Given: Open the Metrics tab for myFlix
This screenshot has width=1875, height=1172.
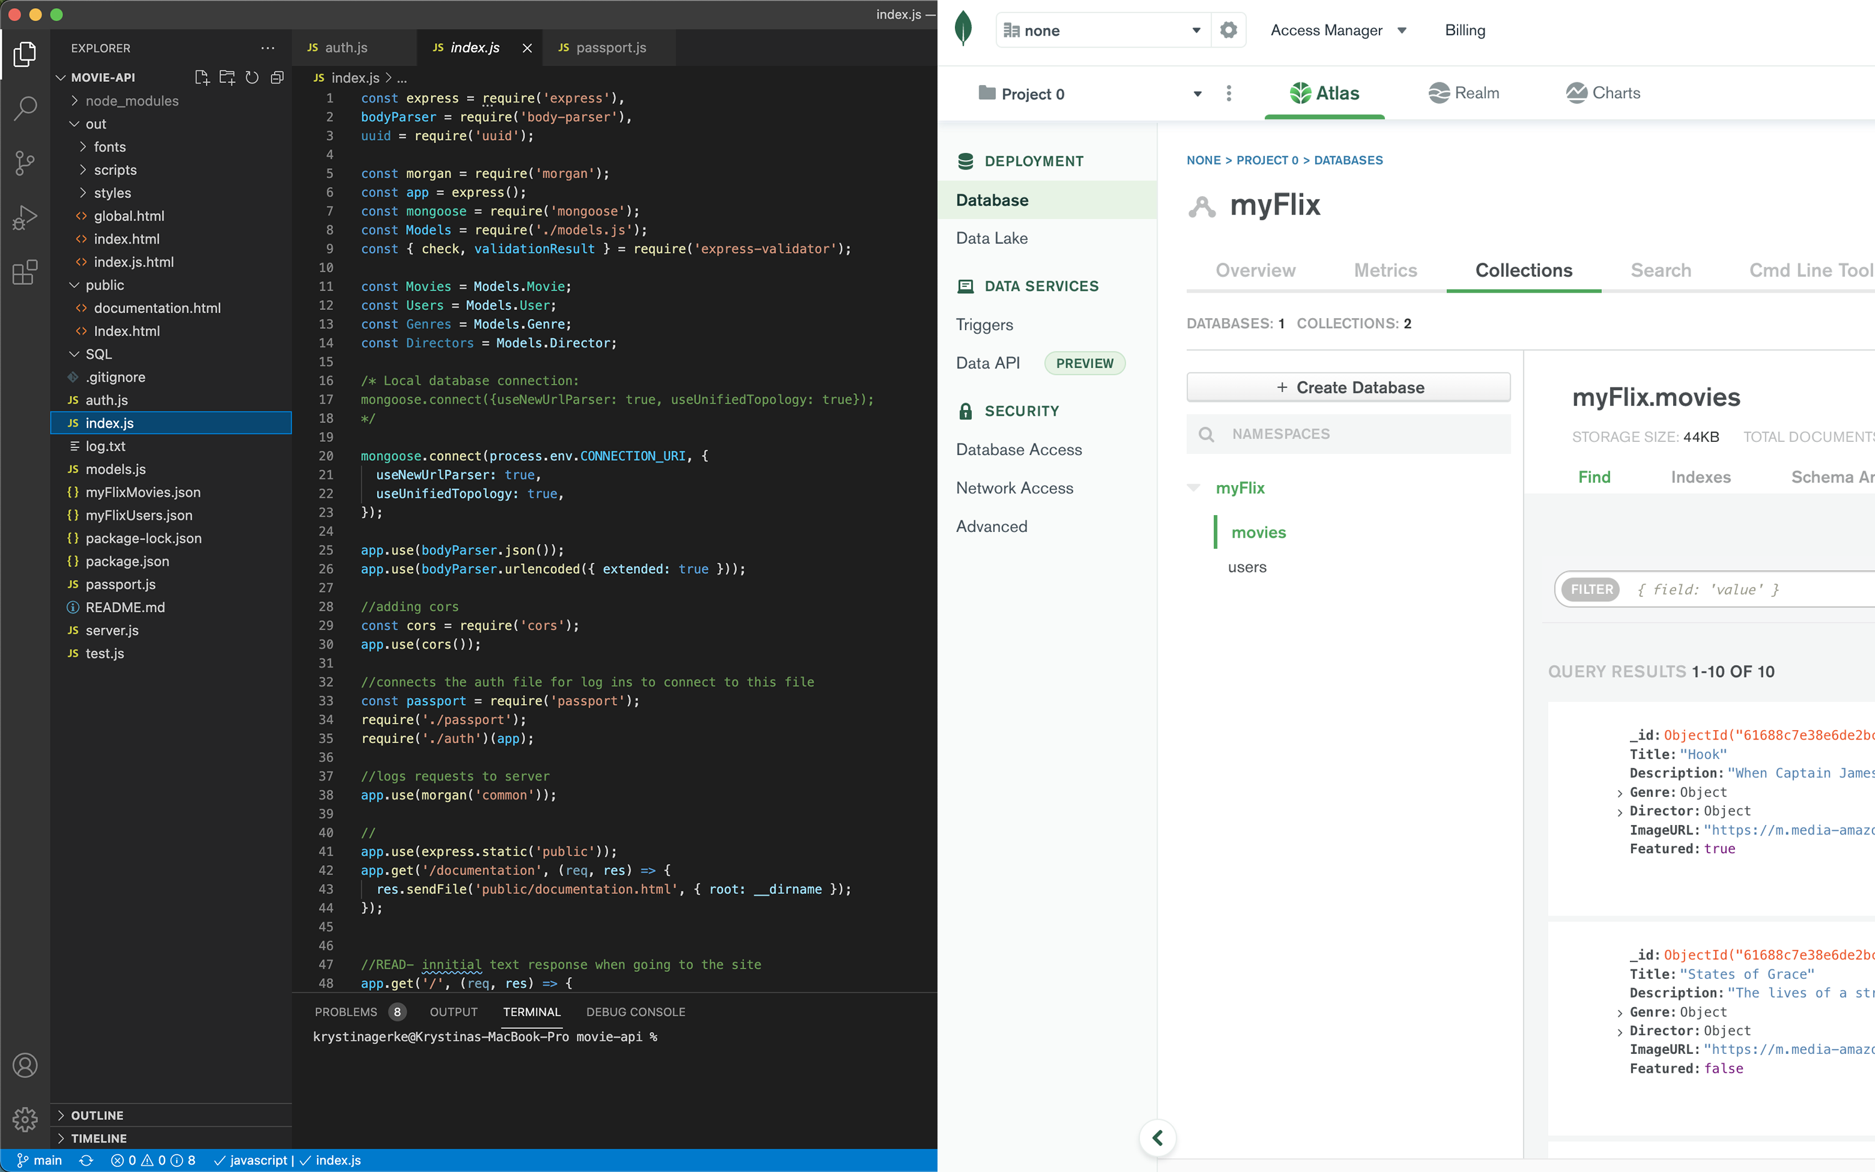Looking at the screenshot, I should (1386, 270).
